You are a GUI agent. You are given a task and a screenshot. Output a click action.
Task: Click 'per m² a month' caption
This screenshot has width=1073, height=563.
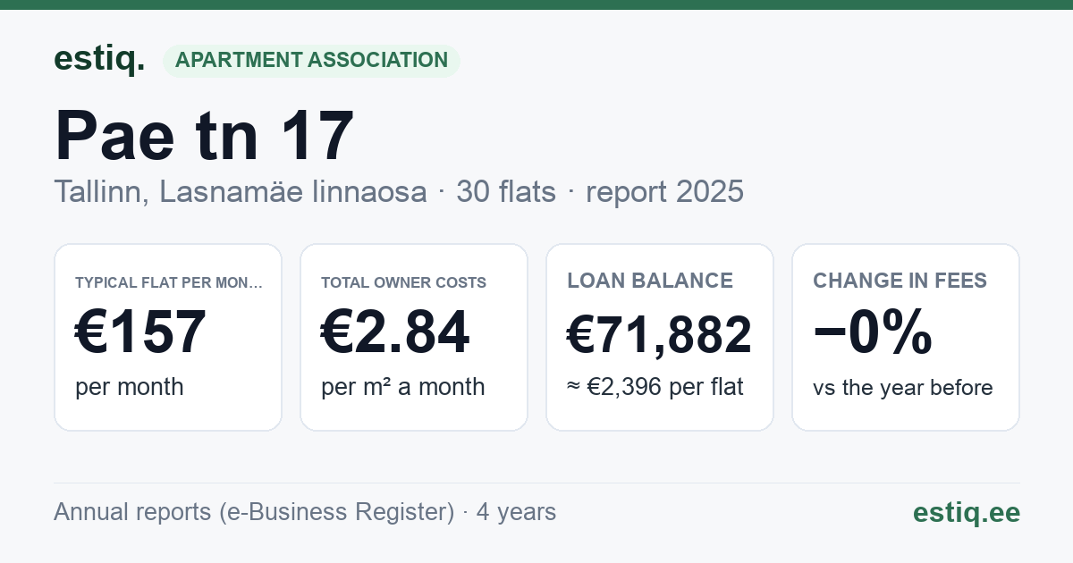pos(403,387)
